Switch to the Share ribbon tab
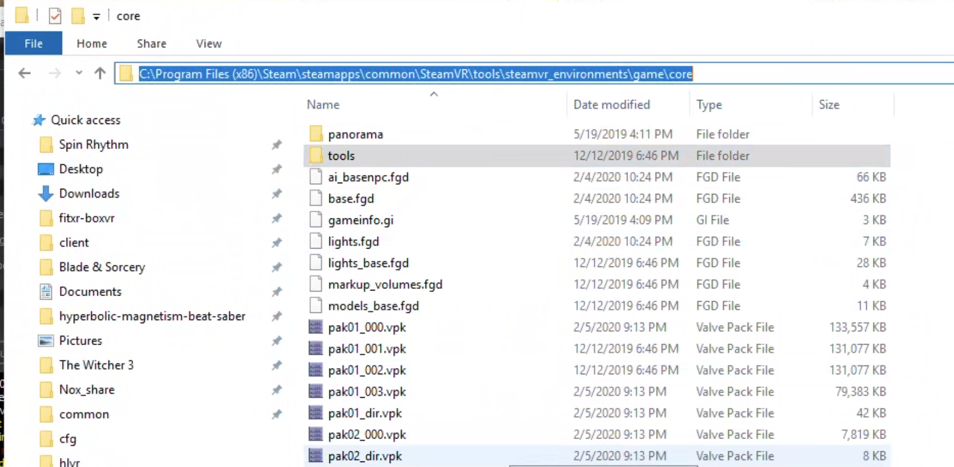The image size is (954, 467). coord(152,44)
